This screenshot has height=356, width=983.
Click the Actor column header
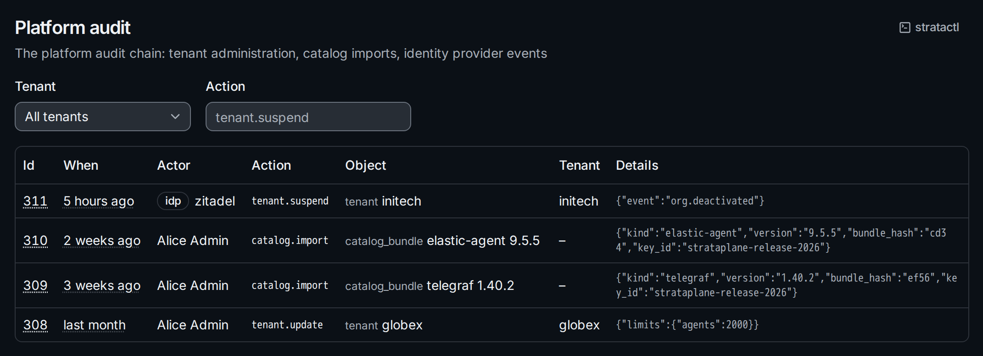pos(173,165)
